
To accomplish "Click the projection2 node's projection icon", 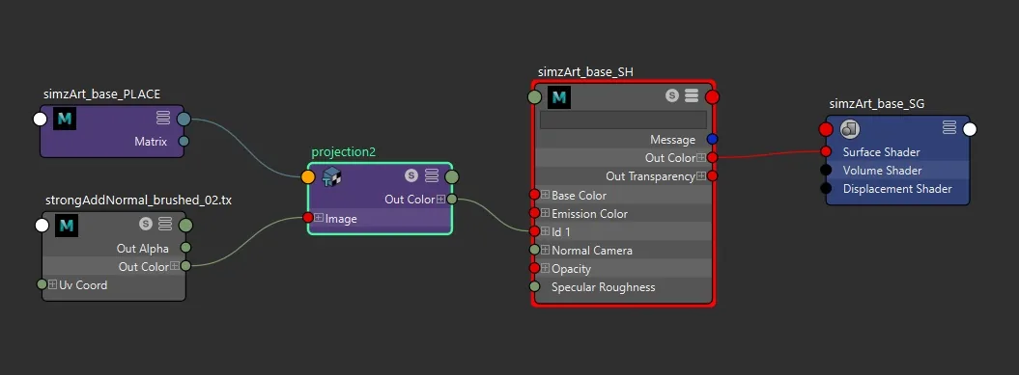I will pyautogui.click(x=332, y=175).
